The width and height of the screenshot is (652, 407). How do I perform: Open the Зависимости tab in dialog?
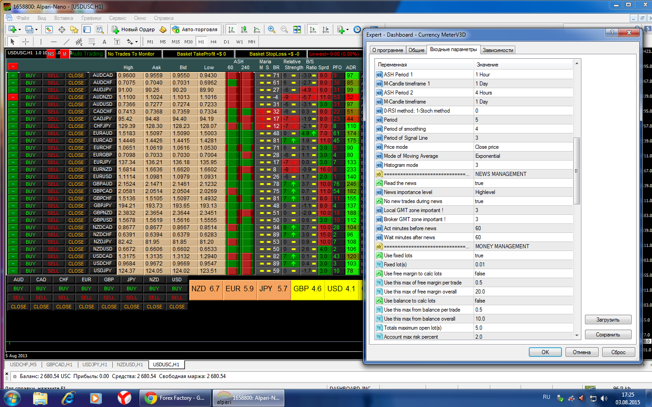point(498,50)
